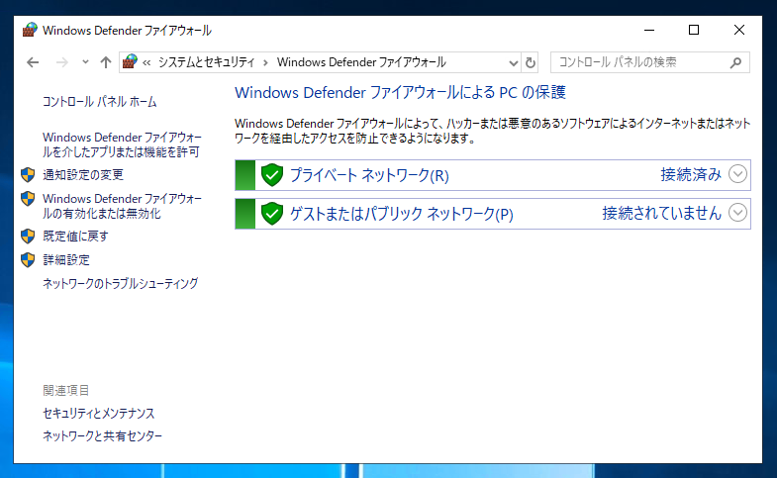Open ネットワークのトラブルシューティング link
Image resolution: width=777 pixels, height=478 pixels.
pos(121,283)
